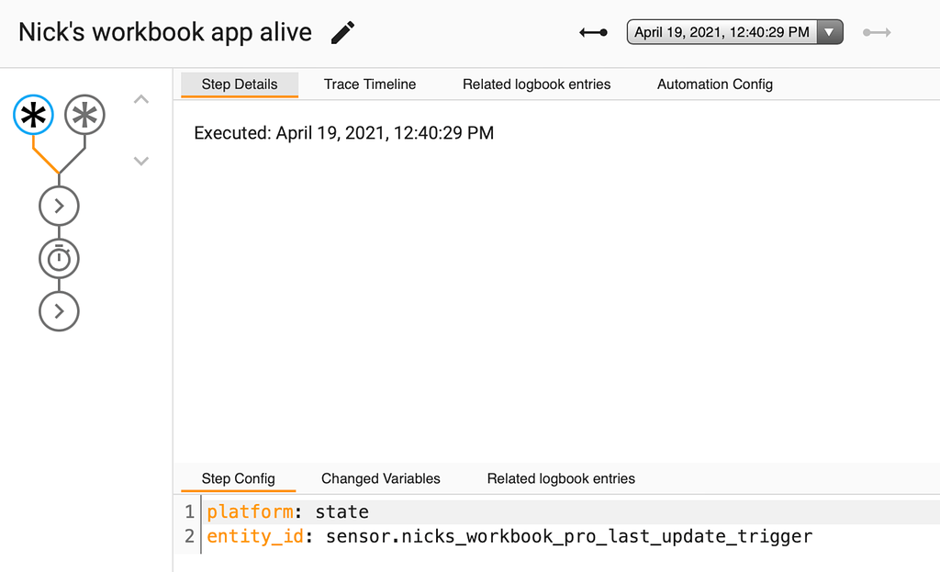Select the stopwatch delay node
Viewport: 940px width, 572px height.
click(x=59, y=258)
